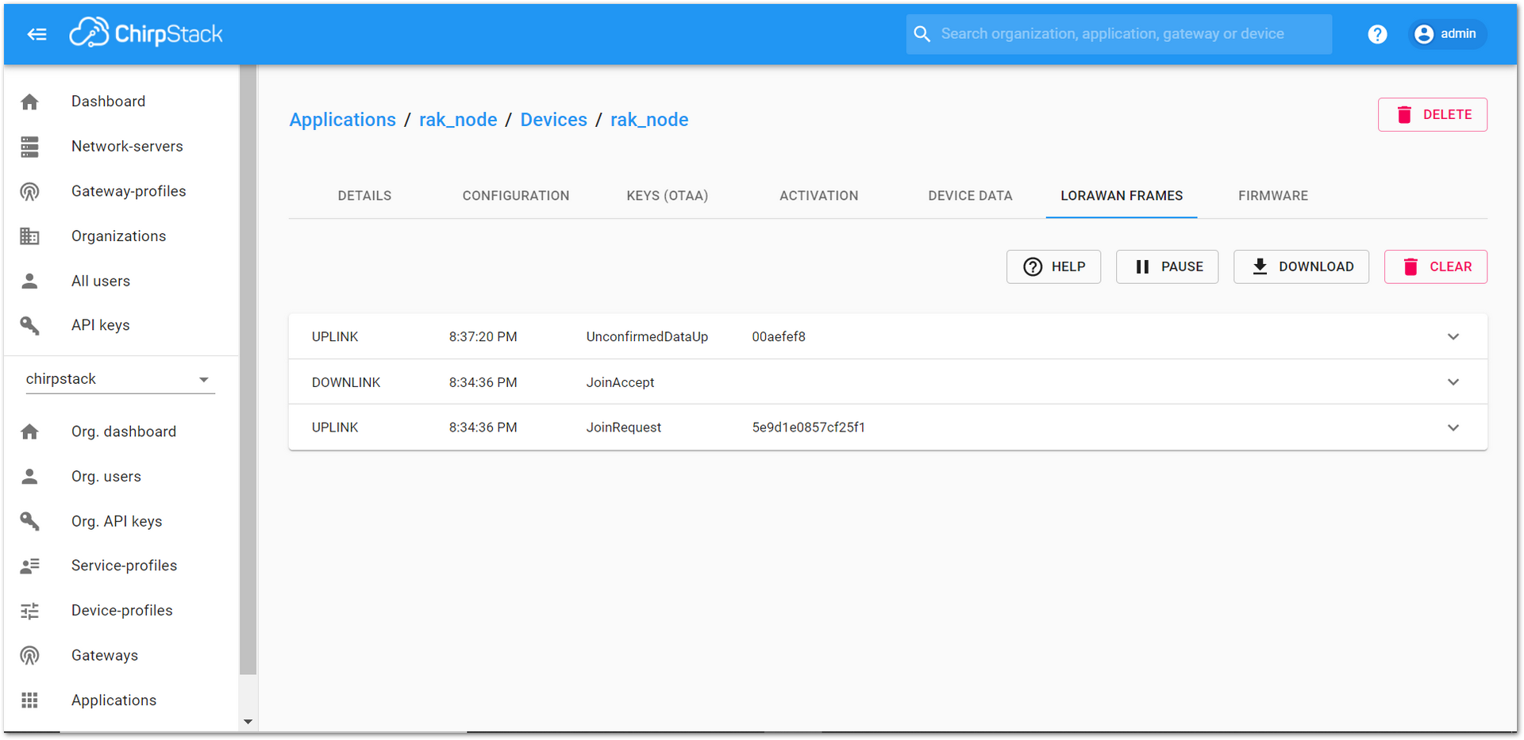Click the Gateway-profiles antenna icon

[29, 191]
